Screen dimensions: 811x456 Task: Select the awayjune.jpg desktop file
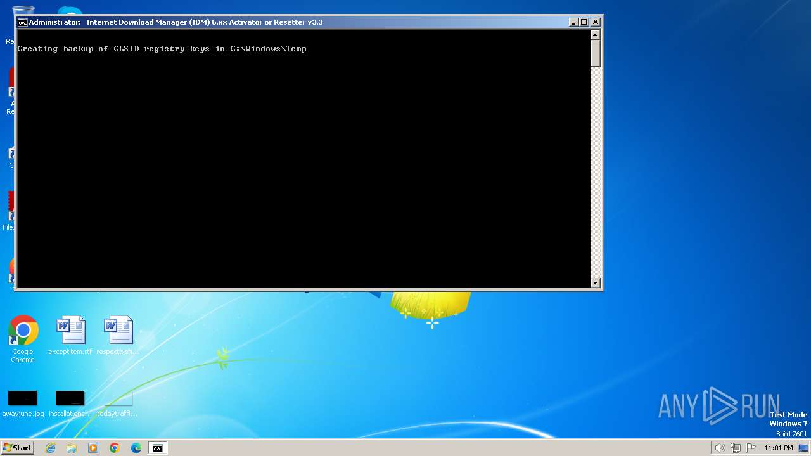(23, 404)
